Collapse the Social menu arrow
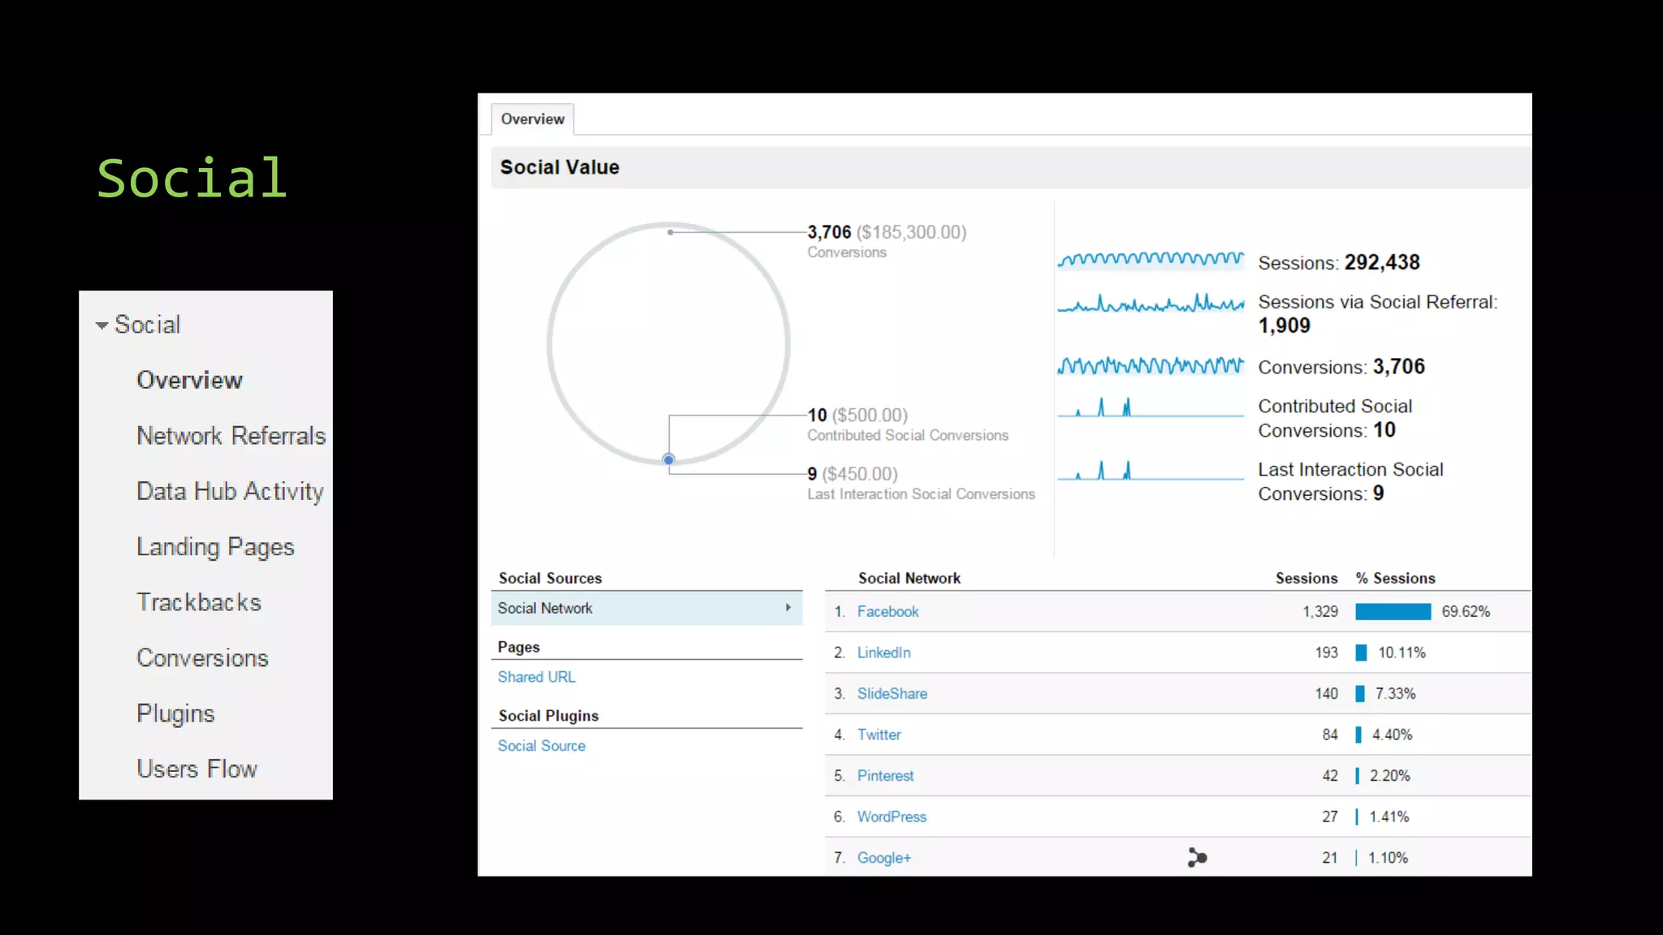Screen dimensions: 1663x935 tap(102, 325)
